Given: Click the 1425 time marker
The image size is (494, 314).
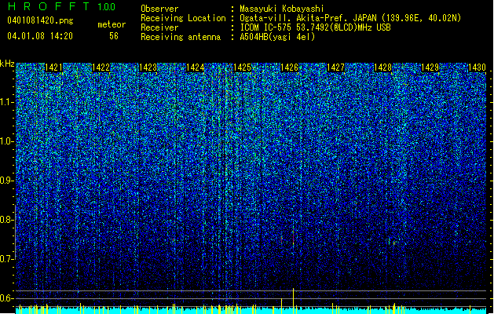Looking at the screenshot, I should click(x=242, y=68).
